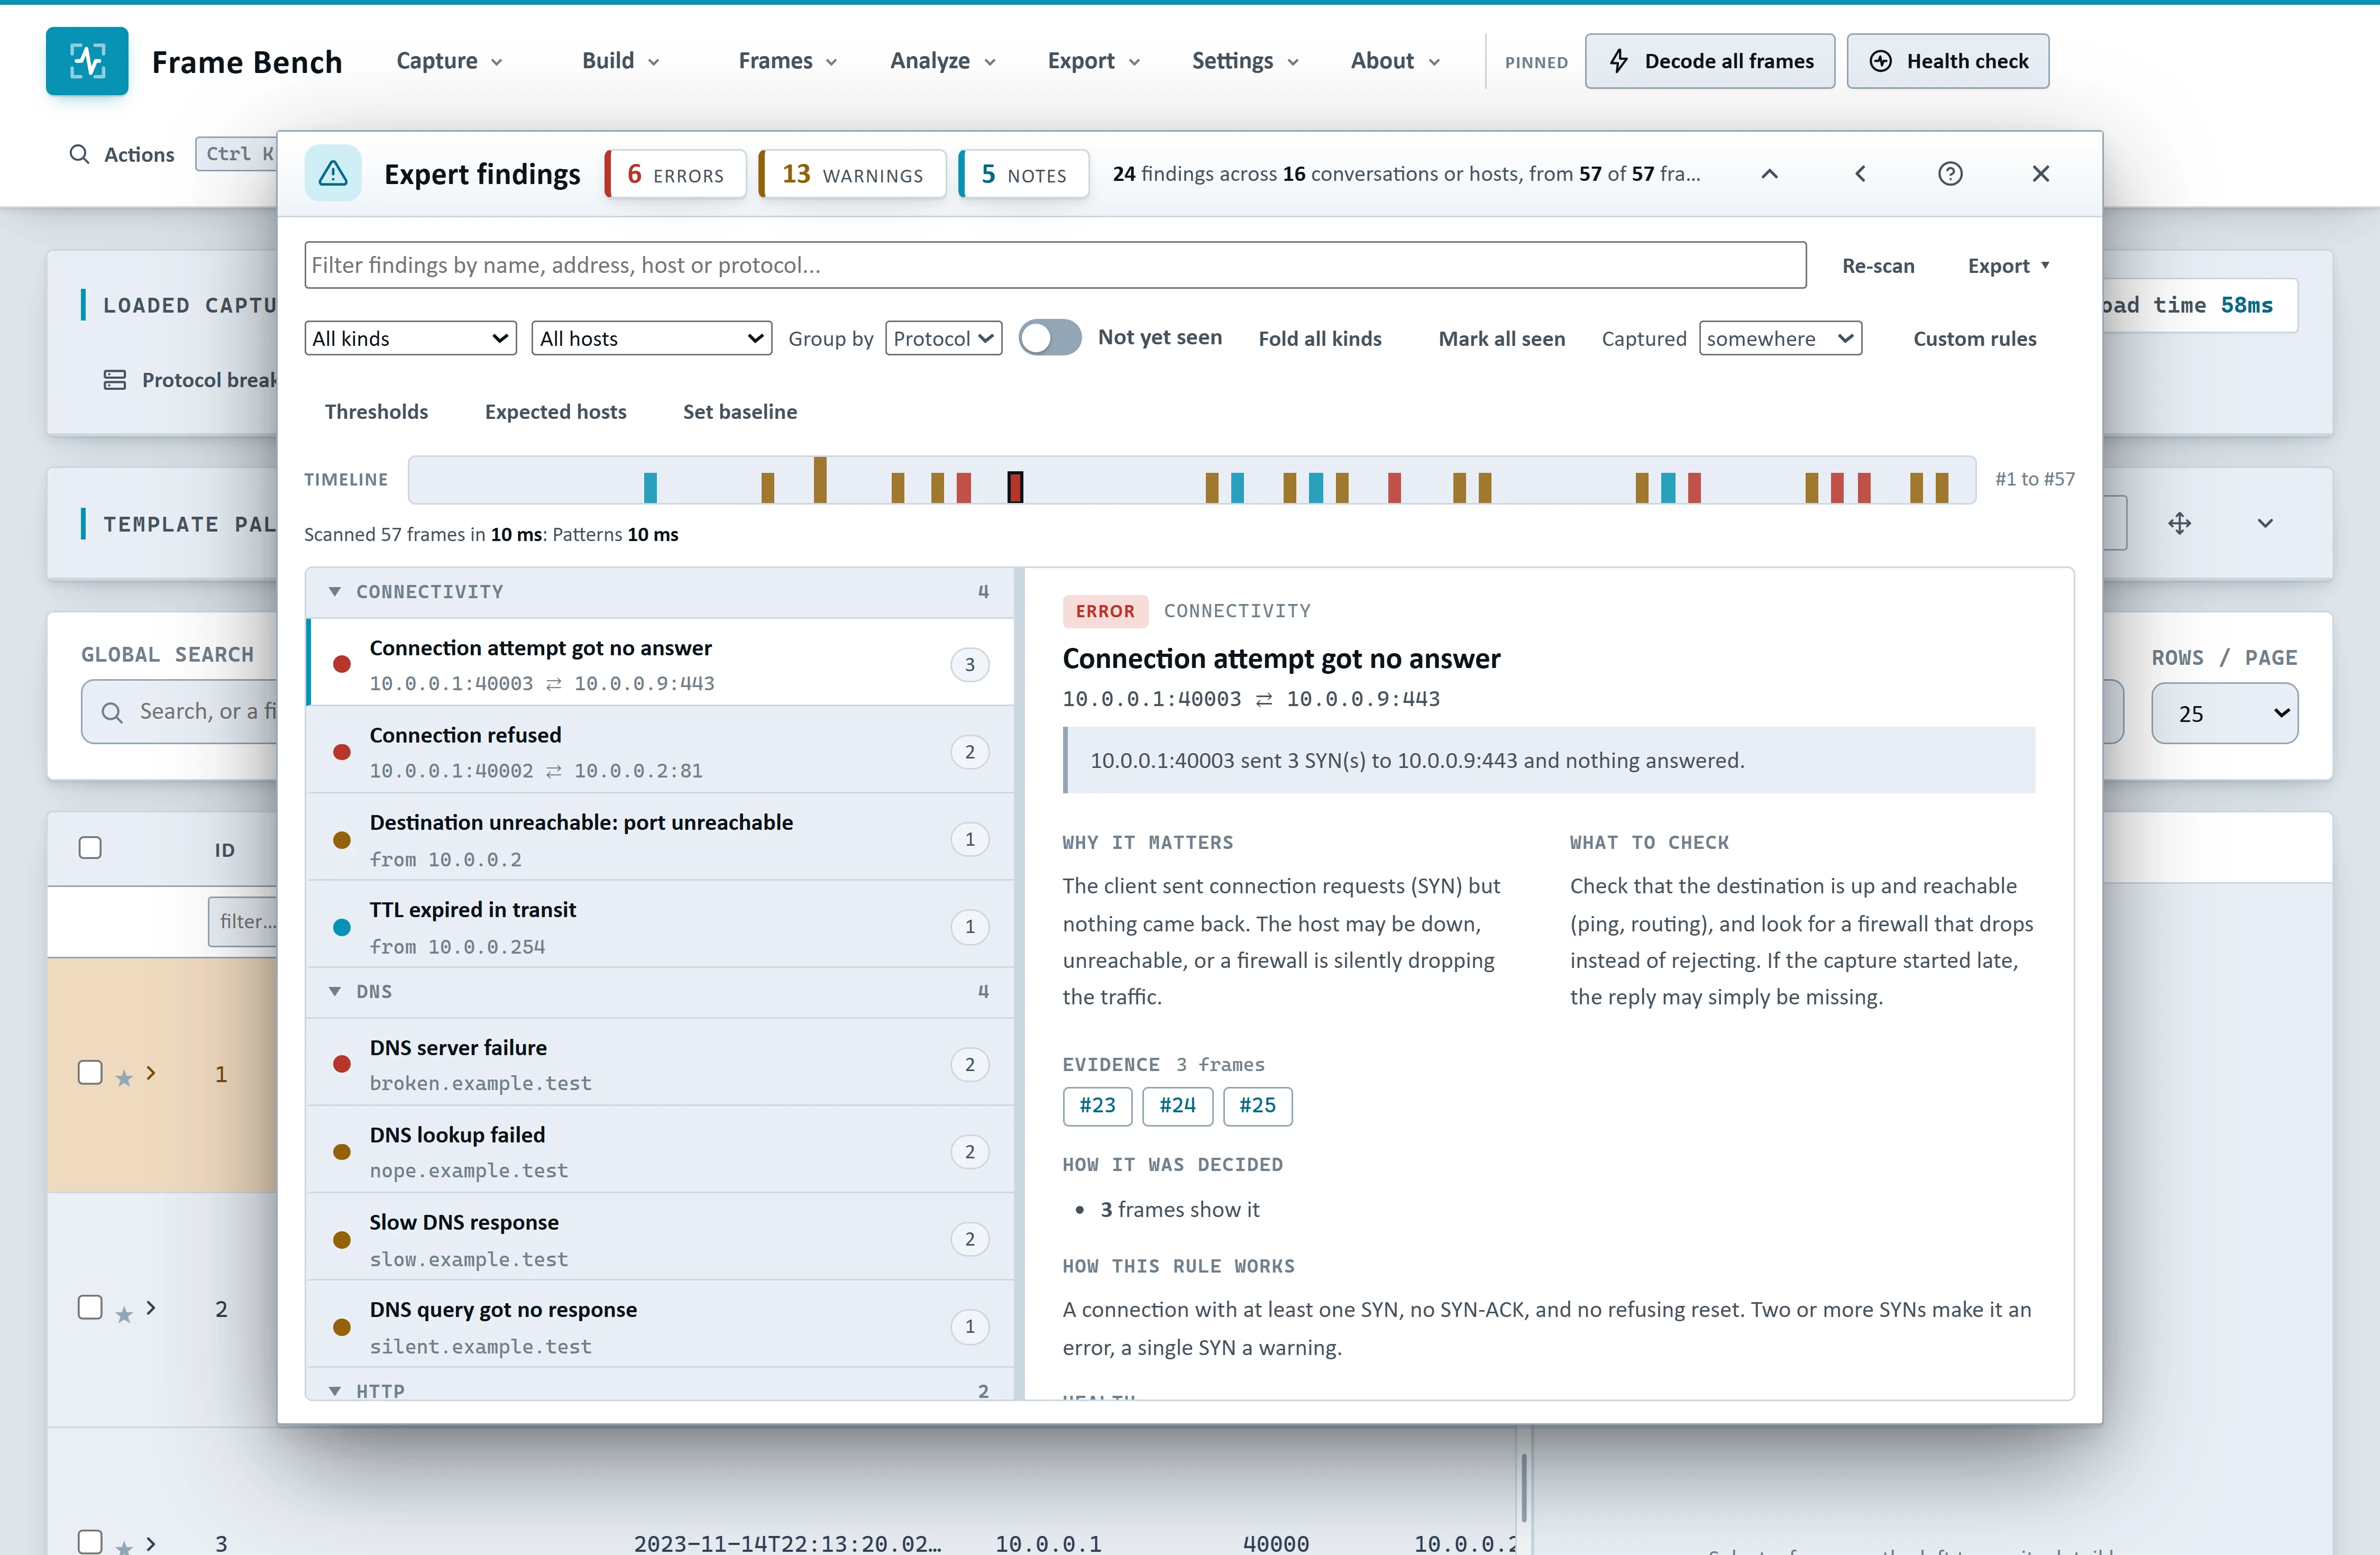Click the Filter findings input field

pyautogui.click(x=1055, y=265)
